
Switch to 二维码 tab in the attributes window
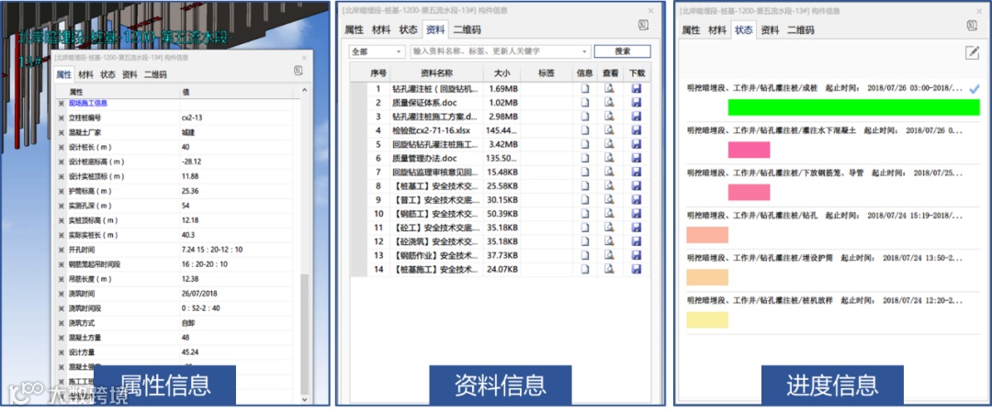coord(155,74)
